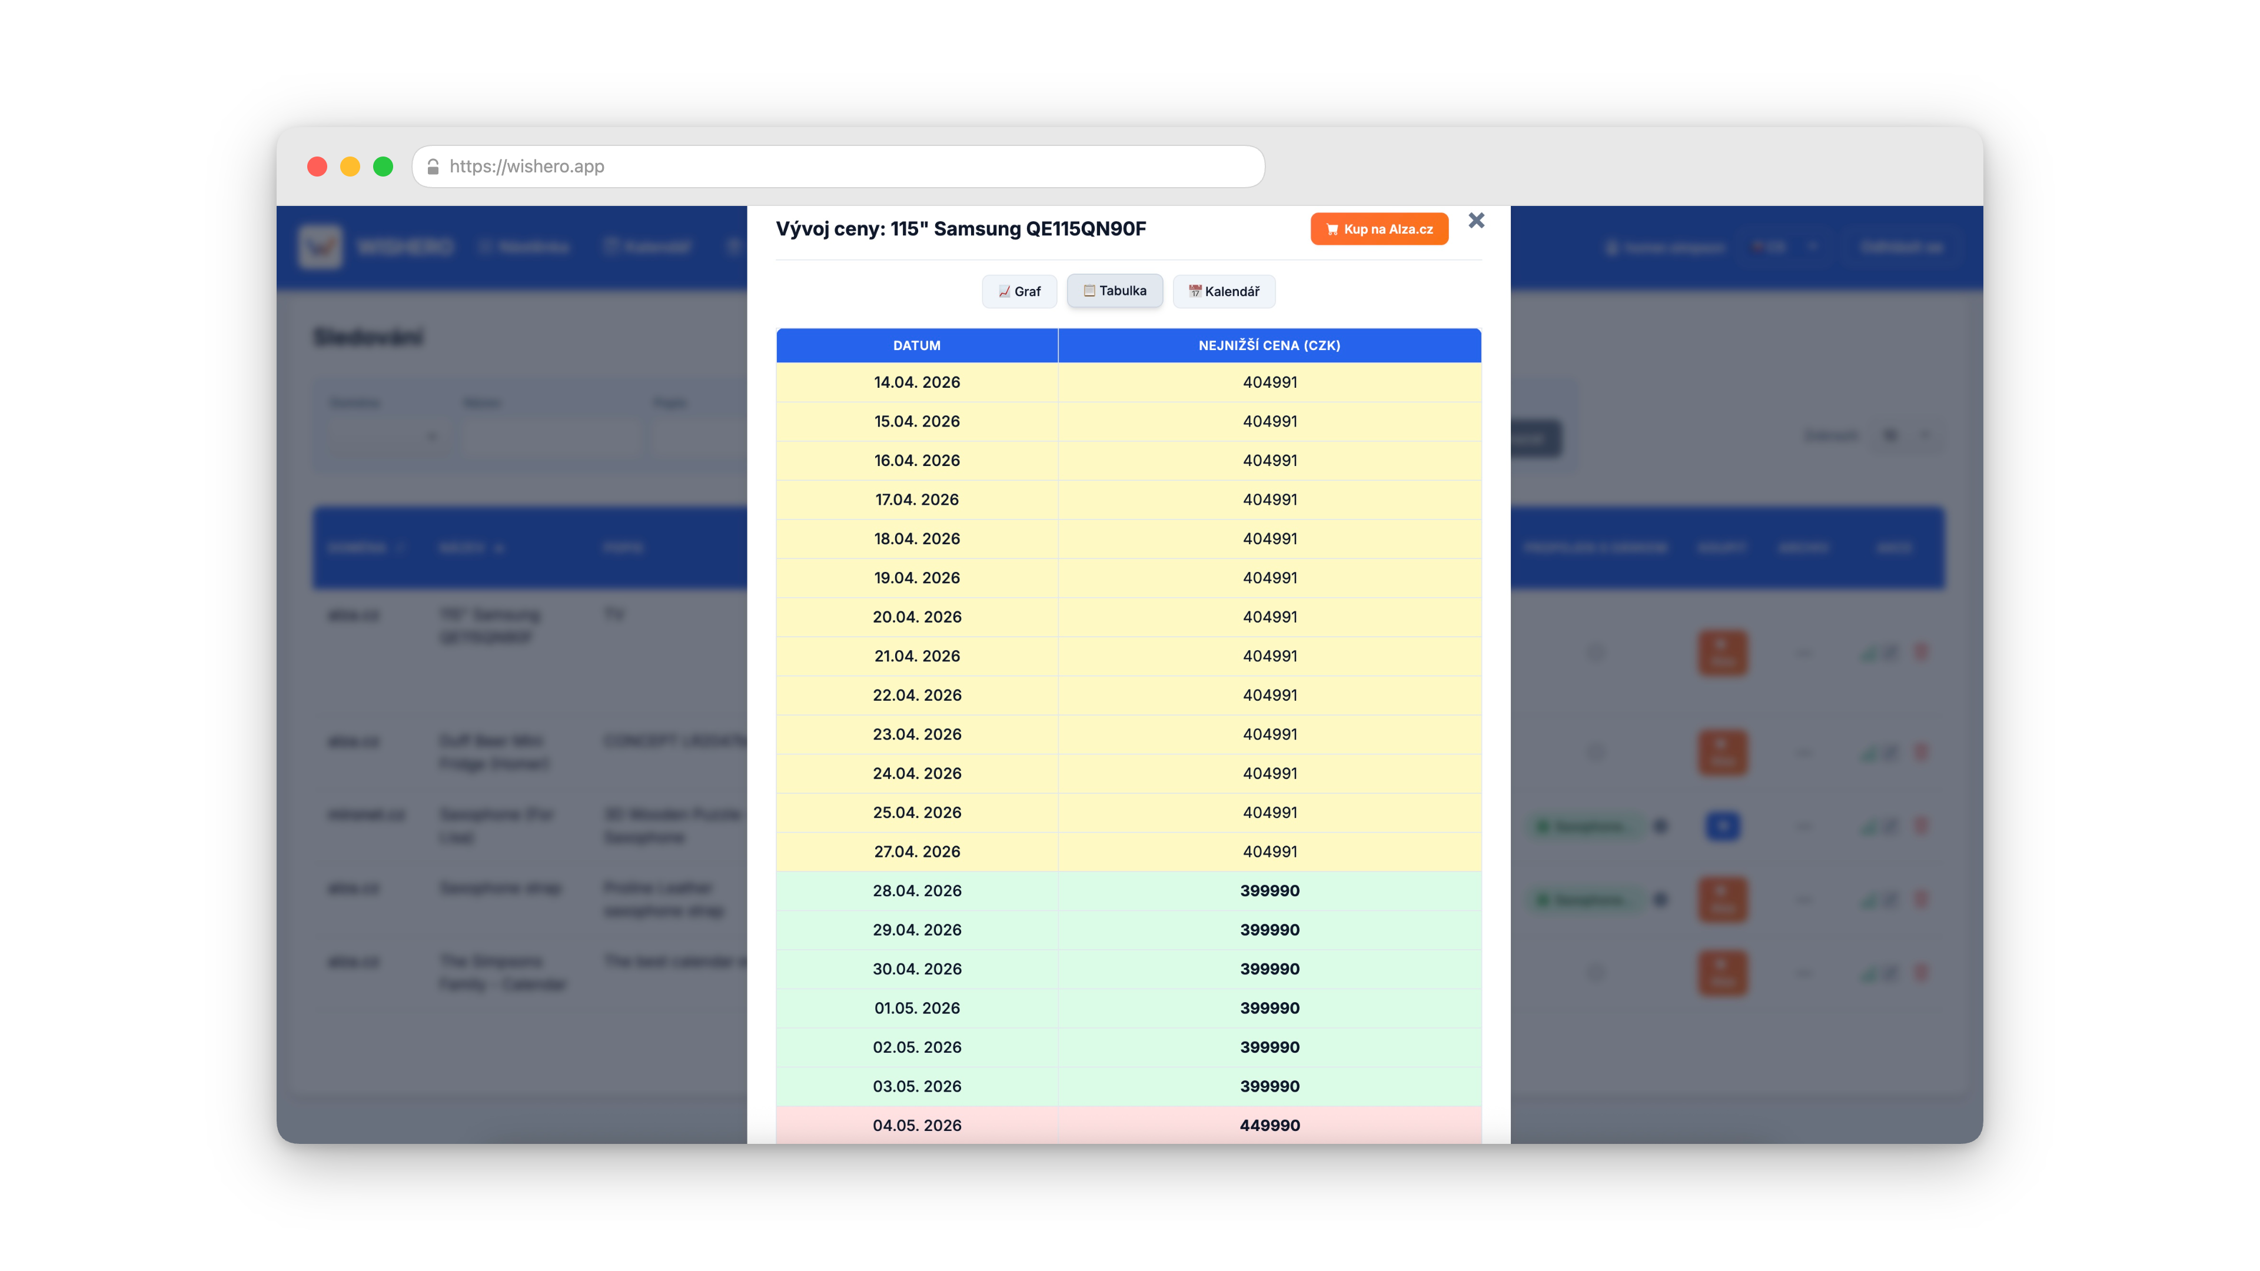The image size is (2260, 1271).
Task: Select the date 04.05. 2026
Action: coord(917,1126)
